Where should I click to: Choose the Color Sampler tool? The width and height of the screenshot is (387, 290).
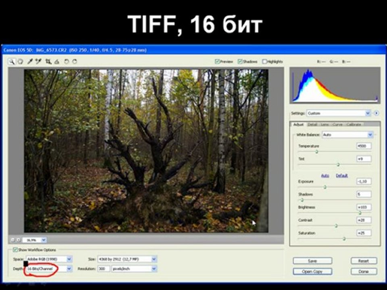tap(38, 61)
